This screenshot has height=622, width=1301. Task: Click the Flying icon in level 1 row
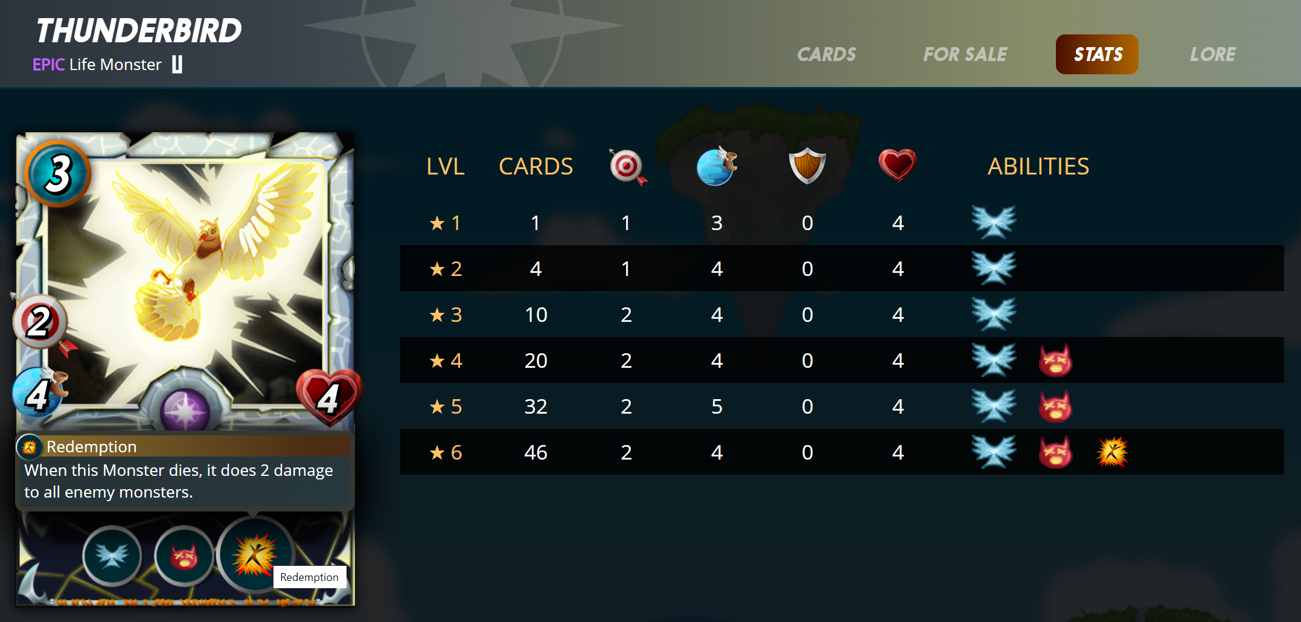point(994,222)
